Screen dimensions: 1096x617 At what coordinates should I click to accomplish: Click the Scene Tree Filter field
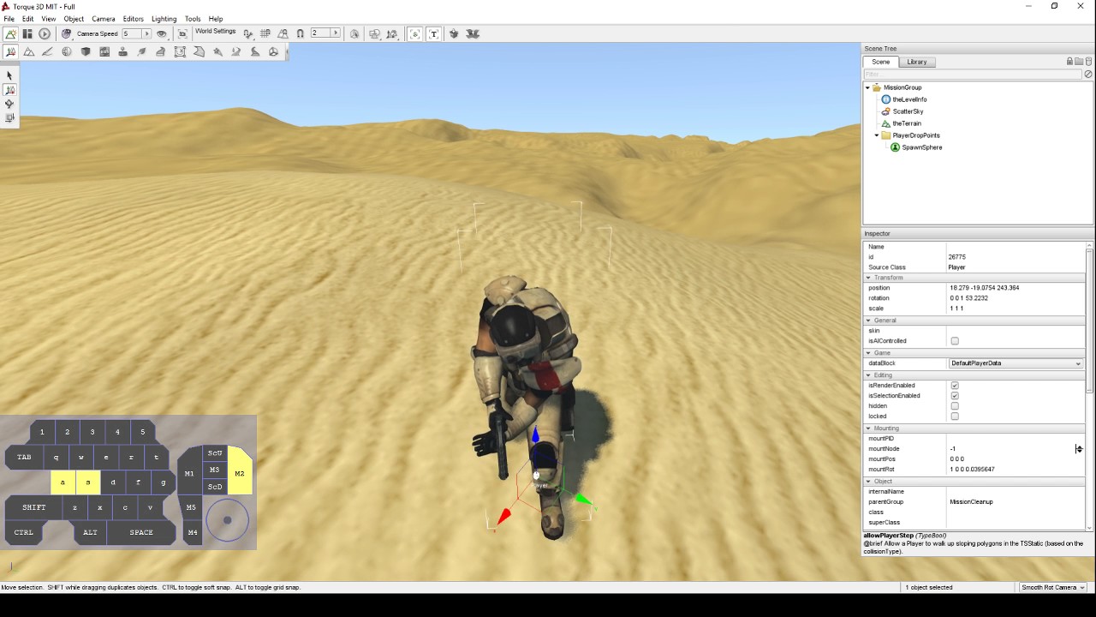973,75
